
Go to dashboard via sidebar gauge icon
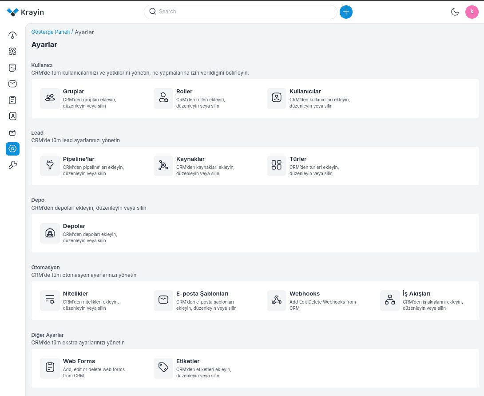tap(12, 35)
